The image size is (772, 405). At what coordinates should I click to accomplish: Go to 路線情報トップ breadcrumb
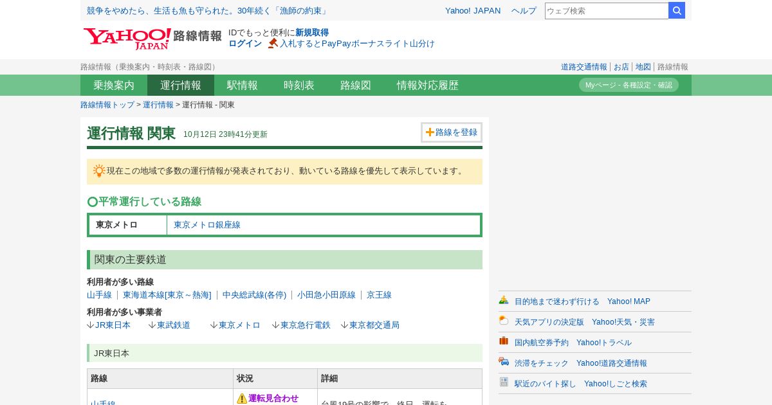click(107, 105)
